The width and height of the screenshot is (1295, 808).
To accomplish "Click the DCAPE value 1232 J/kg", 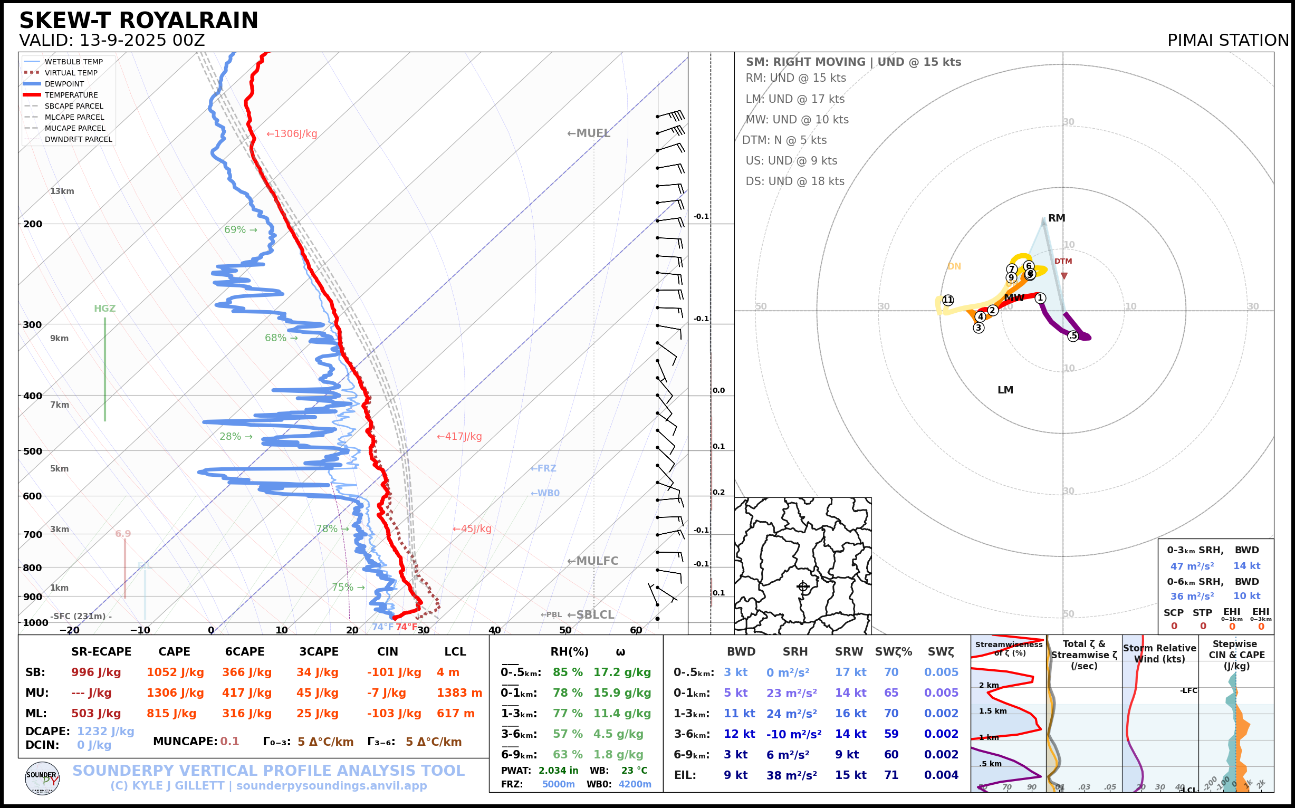I will tap(105, 731).
